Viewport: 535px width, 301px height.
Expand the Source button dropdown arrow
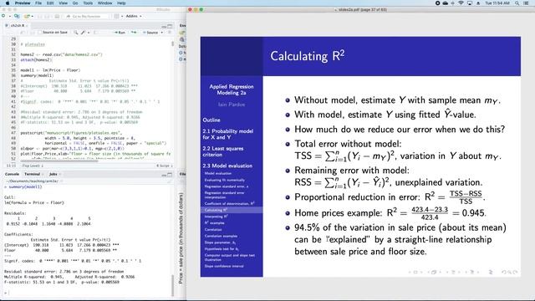[161, 33]
